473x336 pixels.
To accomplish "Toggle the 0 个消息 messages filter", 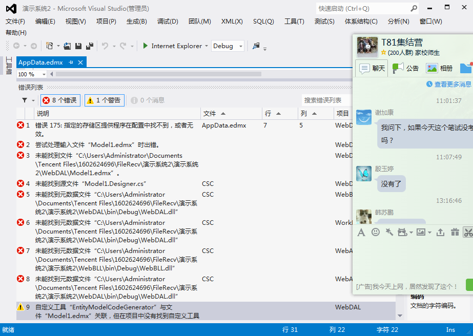I will pyautogui.click(x=148, y=100).
